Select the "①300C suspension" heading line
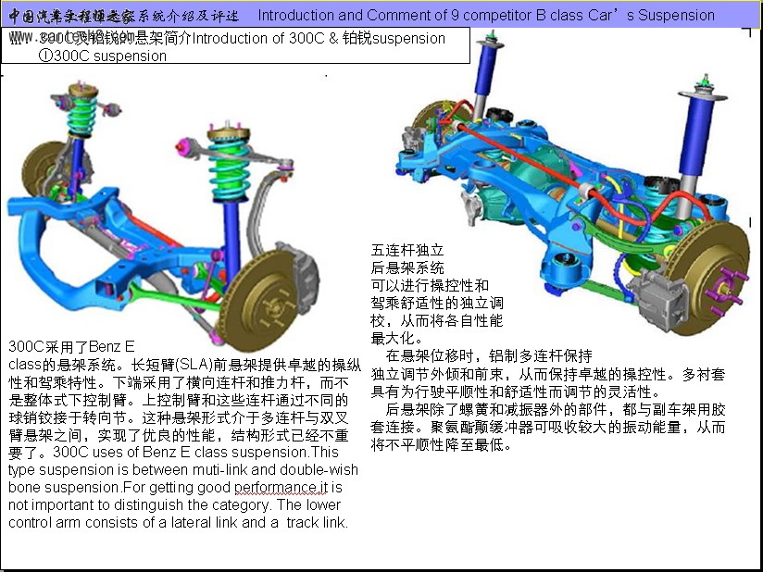This screenshot has height=572, width=763. (102, 56)
